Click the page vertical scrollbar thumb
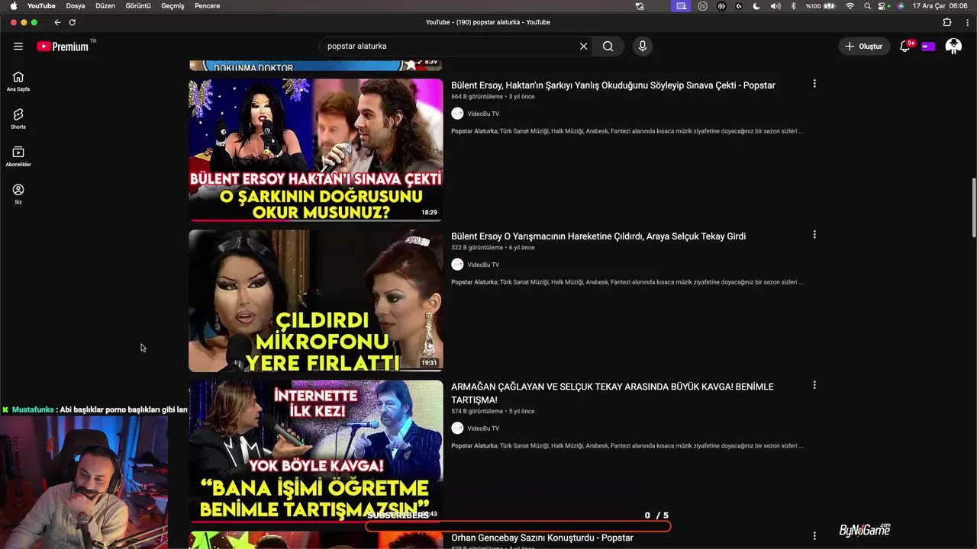This screenshot has width=977, height=549. point(973,207)
